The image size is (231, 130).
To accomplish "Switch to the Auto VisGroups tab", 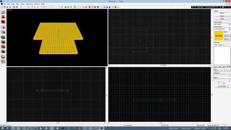I will point(221,45).
